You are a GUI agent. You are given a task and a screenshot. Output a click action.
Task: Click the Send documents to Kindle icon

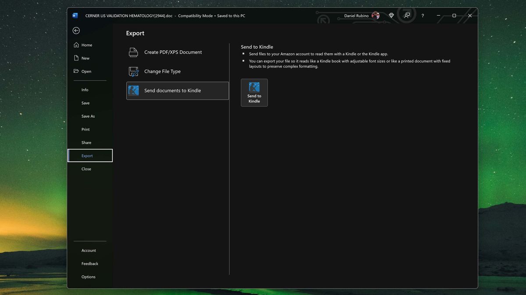(134, 90)
